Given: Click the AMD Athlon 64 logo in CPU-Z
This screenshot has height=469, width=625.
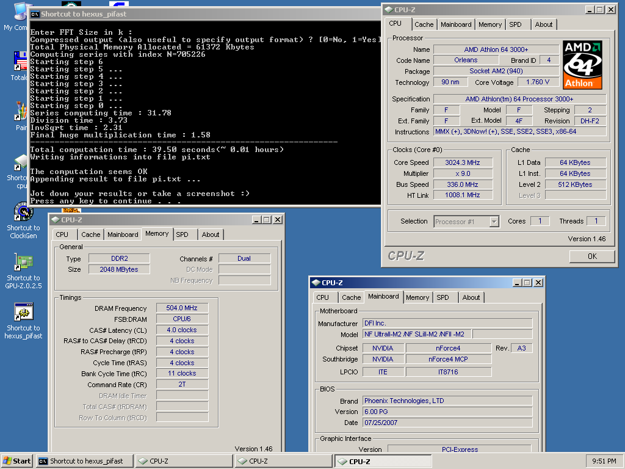Looking at the screenshot, I should pos(582,65).
